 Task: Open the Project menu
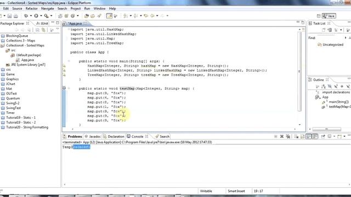click(76, 9)
